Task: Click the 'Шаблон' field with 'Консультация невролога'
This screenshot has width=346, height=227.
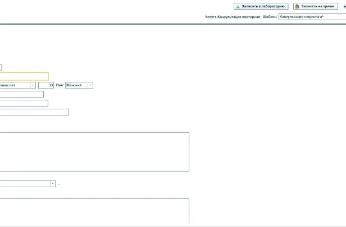Action: tap(312, 17)
